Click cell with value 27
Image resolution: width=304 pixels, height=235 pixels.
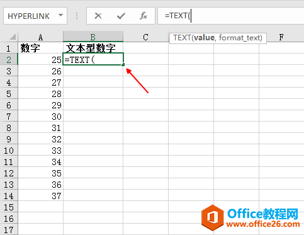[40, 82]
